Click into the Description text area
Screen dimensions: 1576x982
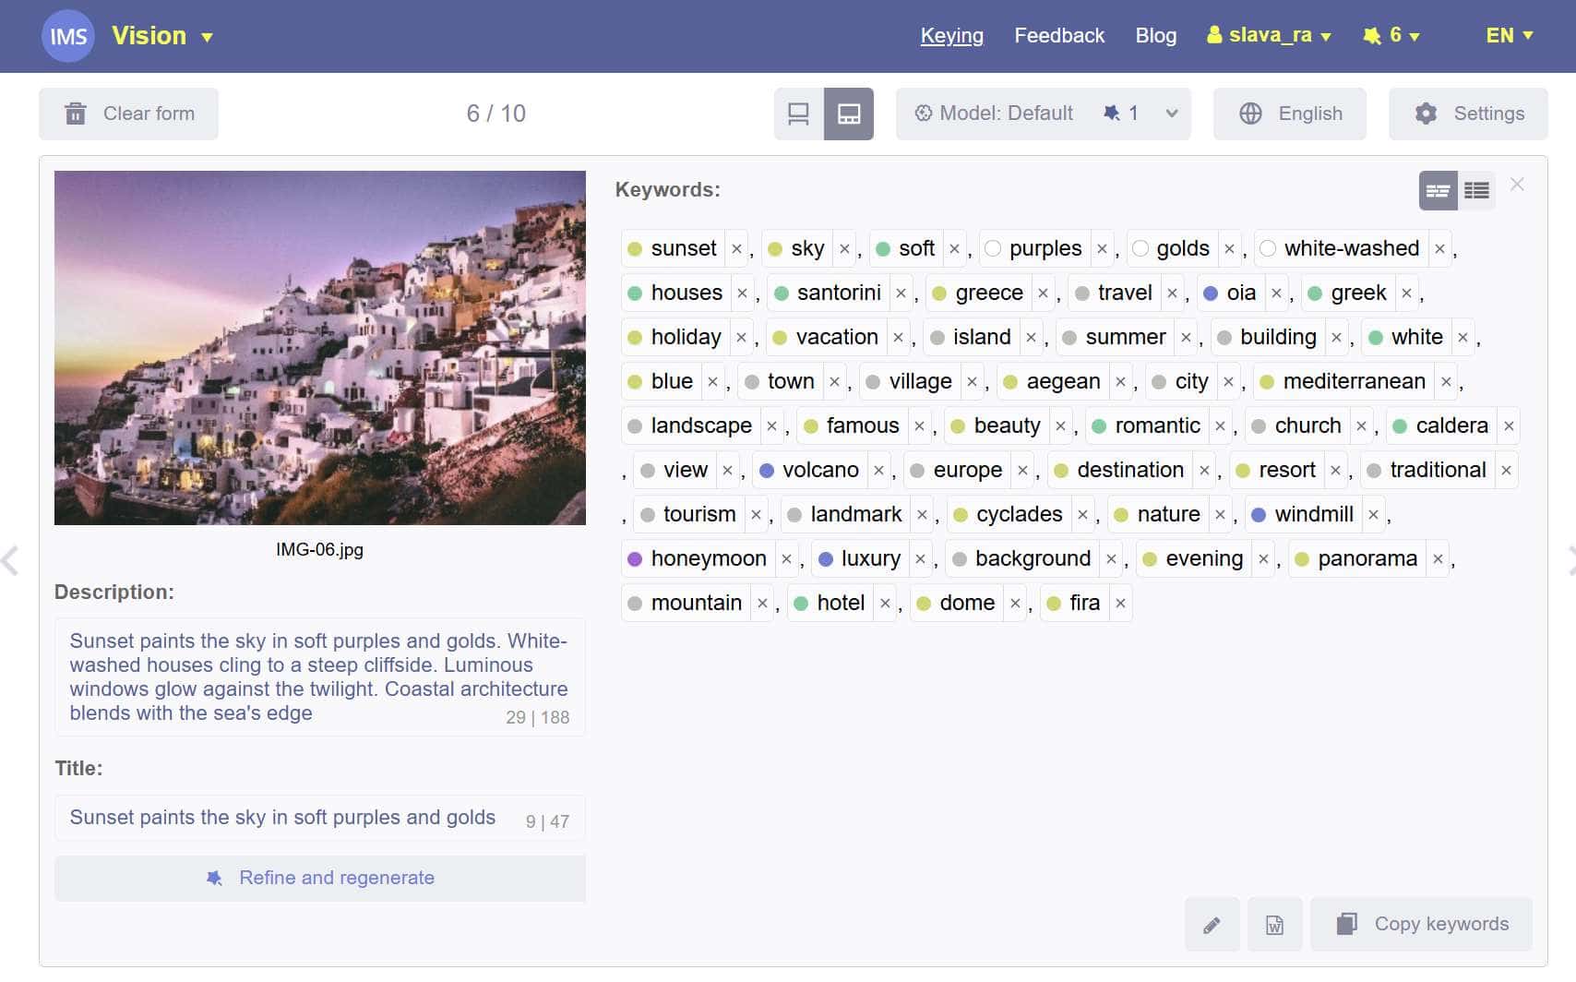320,677
